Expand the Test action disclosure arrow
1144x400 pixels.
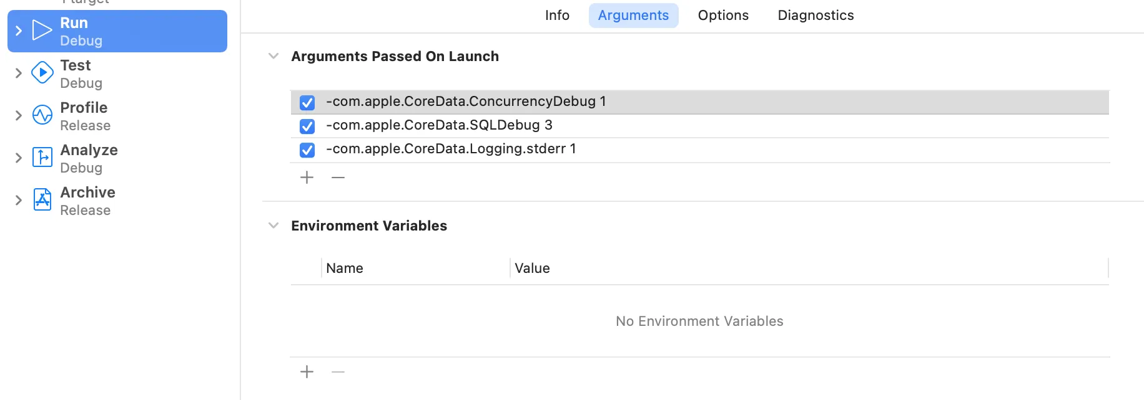click(x=19, y=73)
